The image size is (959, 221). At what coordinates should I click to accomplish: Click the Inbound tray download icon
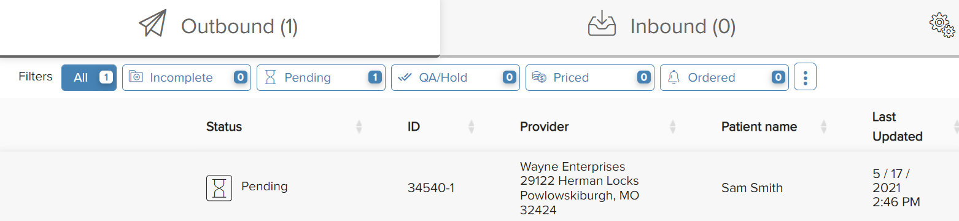point(602,24)
